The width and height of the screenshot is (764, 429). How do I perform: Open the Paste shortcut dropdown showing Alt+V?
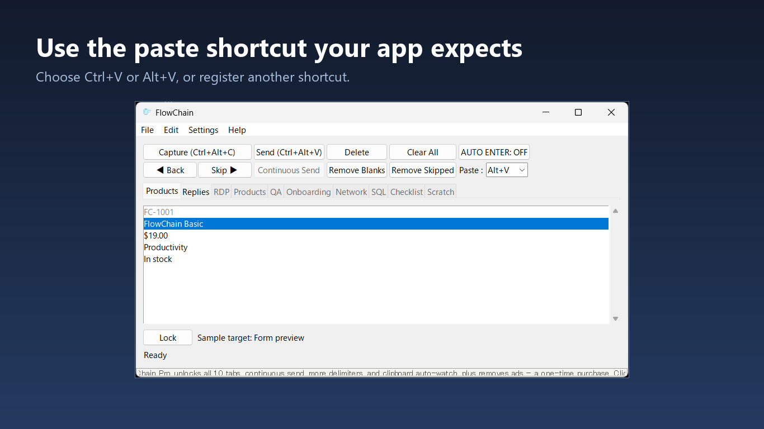pos(507,170)
